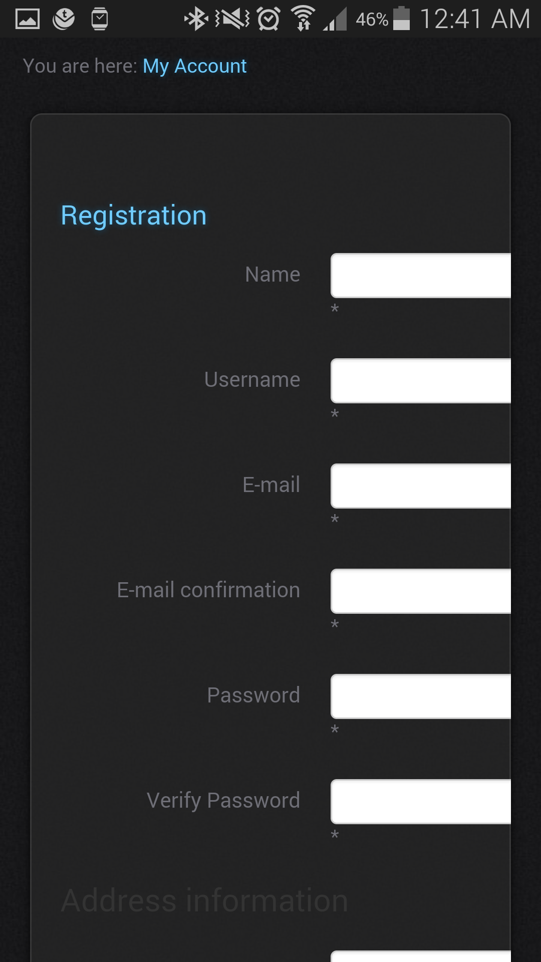Tap the smartwatch notification icon
This screenshot has width=541, height=962.
click(100, 19)
